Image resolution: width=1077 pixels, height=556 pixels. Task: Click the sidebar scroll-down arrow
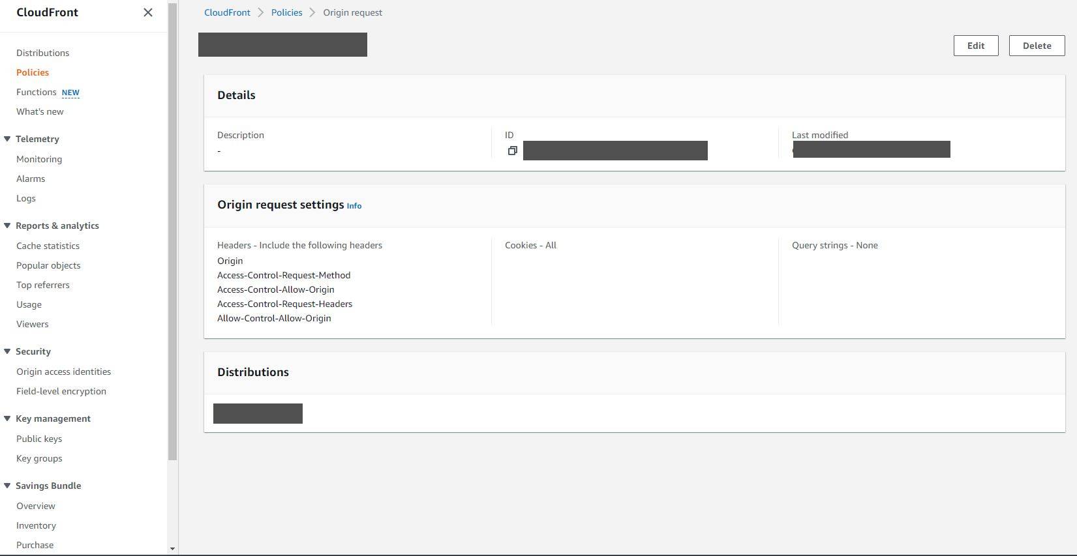[x=172, y=549]
